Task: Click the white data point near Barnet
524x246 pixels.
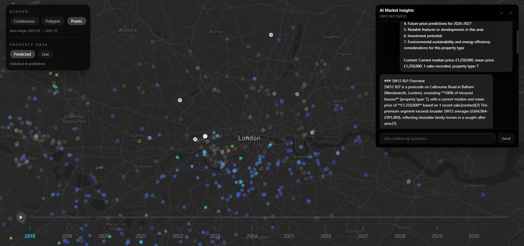Action: point(271,35)
